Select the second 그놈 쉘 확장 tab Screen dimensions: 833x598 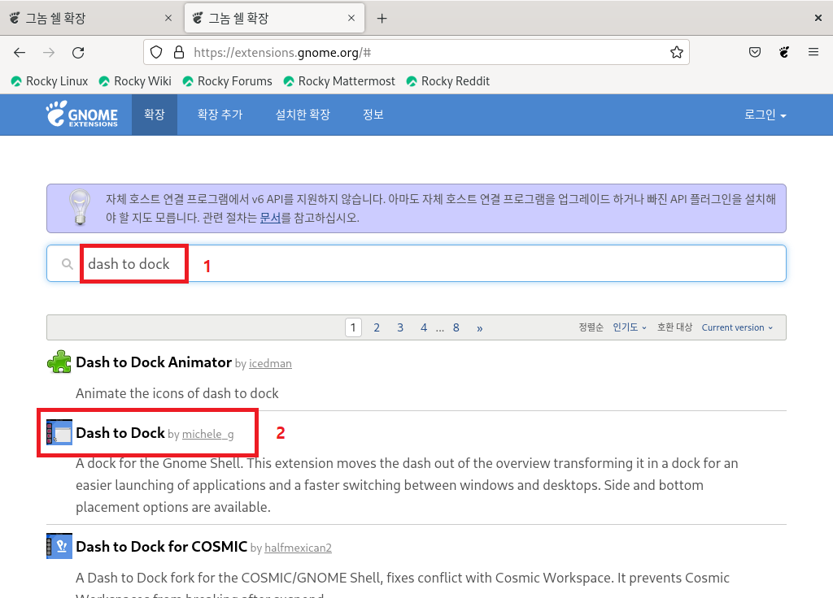point(274,18)
